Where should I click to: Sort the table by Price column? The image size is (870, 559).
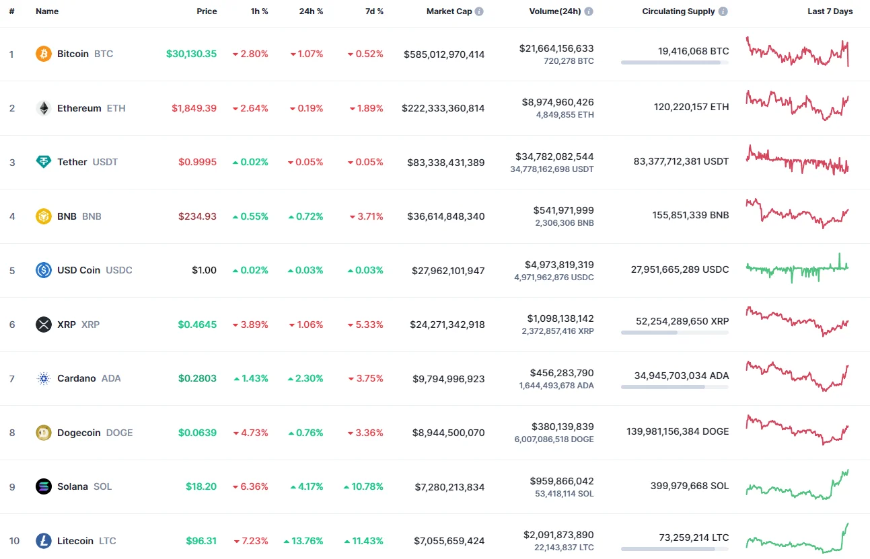pyautogui.click(x=207, y=11)
